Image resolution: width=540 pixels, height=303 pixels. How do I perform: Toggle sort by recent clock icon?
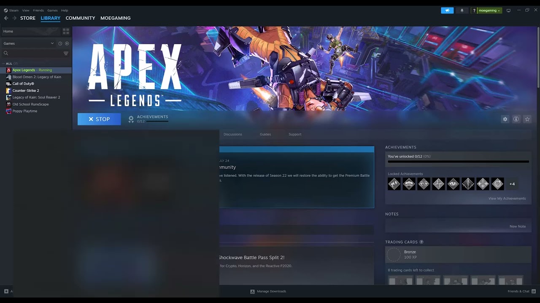pyautogui.click(x=60, y=43)
